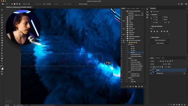Click the Select and Mask button
Screen dimensions: 188x106
click(83, 4)
